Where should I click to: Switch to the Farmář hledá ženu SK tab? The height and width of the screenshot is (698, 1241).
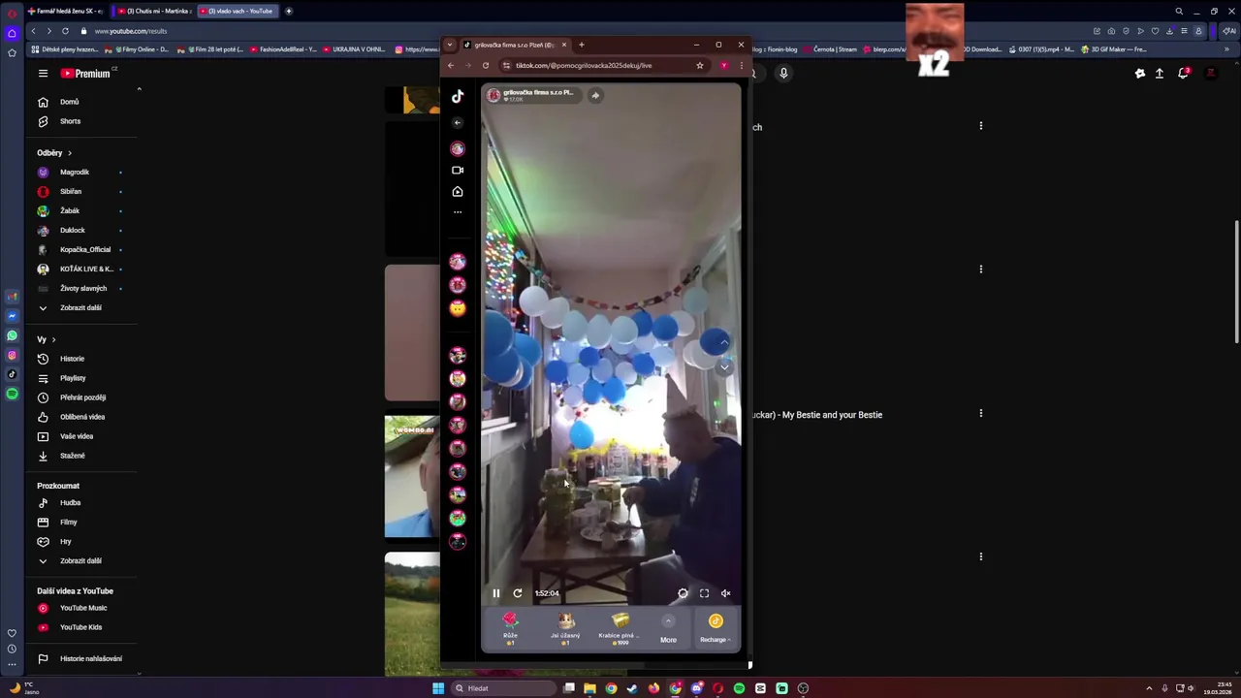(x=65, y=11)
